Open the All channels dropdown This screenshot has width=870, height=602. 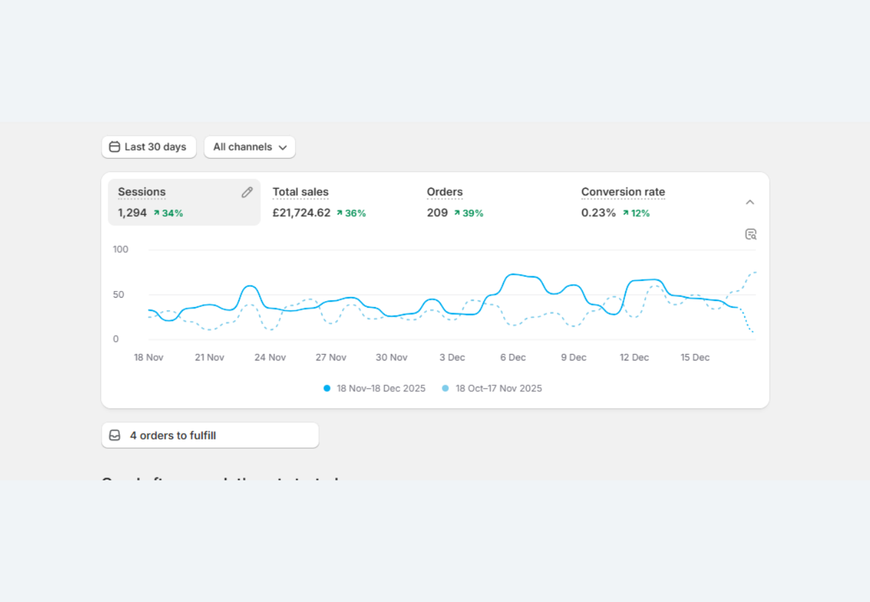click(x=250, y=147)
